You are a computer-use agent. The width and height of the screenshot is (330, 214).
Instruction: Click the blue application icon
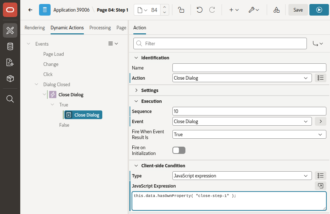(x=44, y=10)
